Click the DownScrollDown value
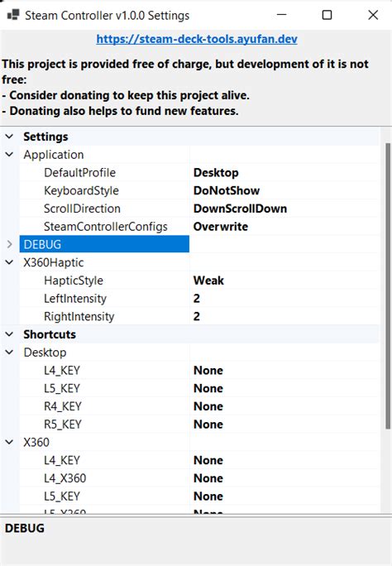This screenshot has width=392, height=566. [240, 209]
